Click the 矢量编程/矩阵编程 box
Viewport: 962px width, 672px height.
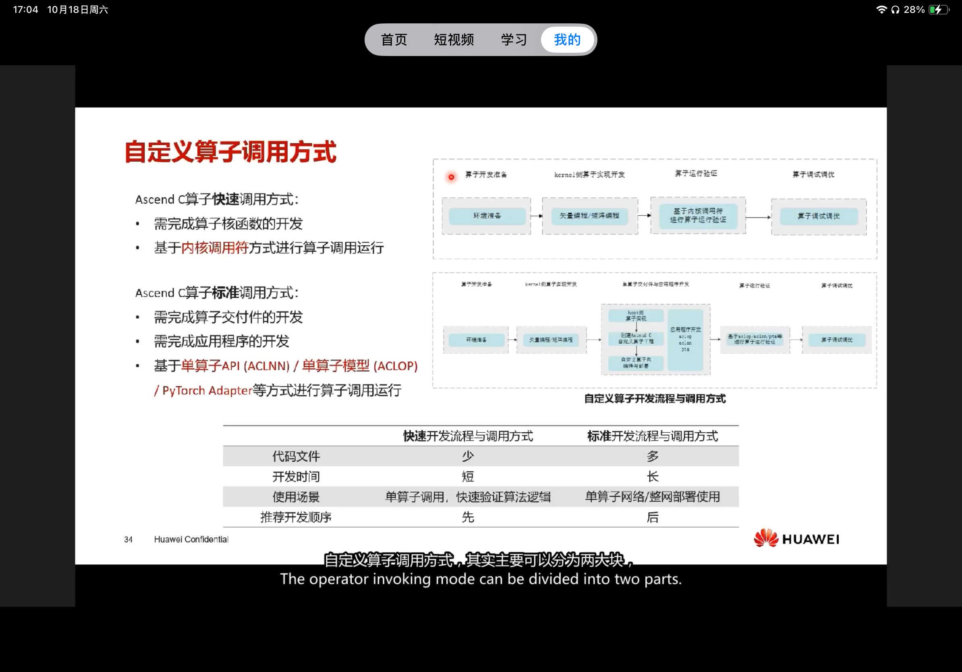point(589,216)
